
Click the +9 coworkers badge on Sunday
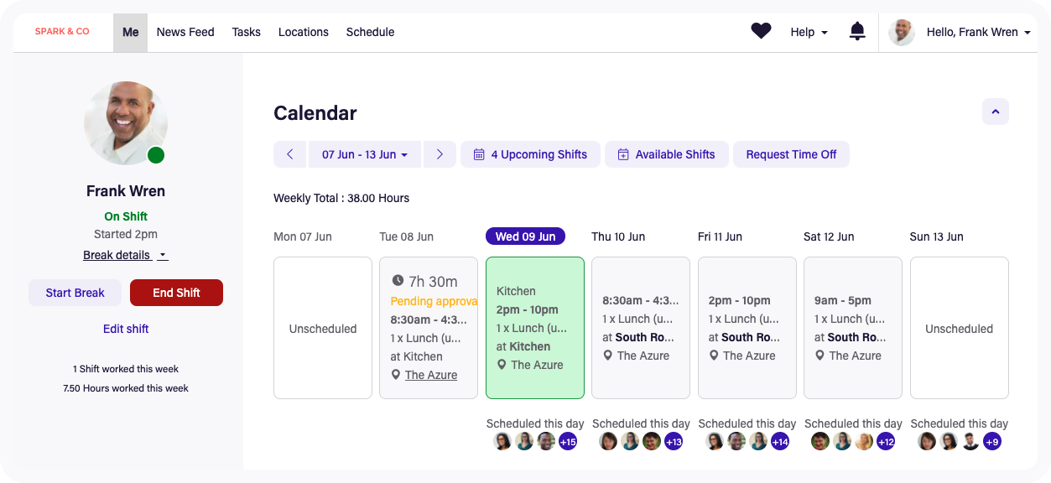[x=992, y=442]
